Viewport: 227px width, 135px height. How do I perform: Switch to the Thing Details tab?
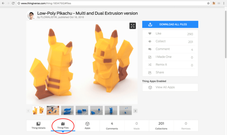tap(38, 126)
